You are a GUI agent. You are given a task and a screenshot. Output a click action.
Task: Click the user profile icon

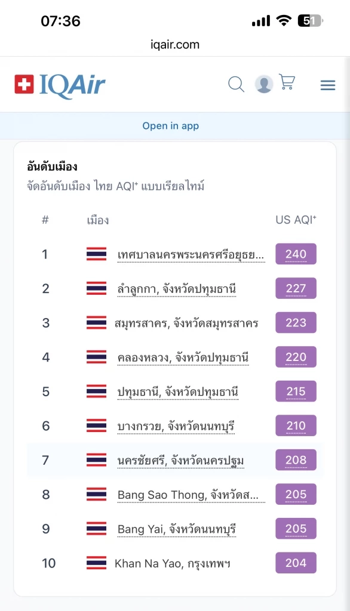(x=263, y=84)
